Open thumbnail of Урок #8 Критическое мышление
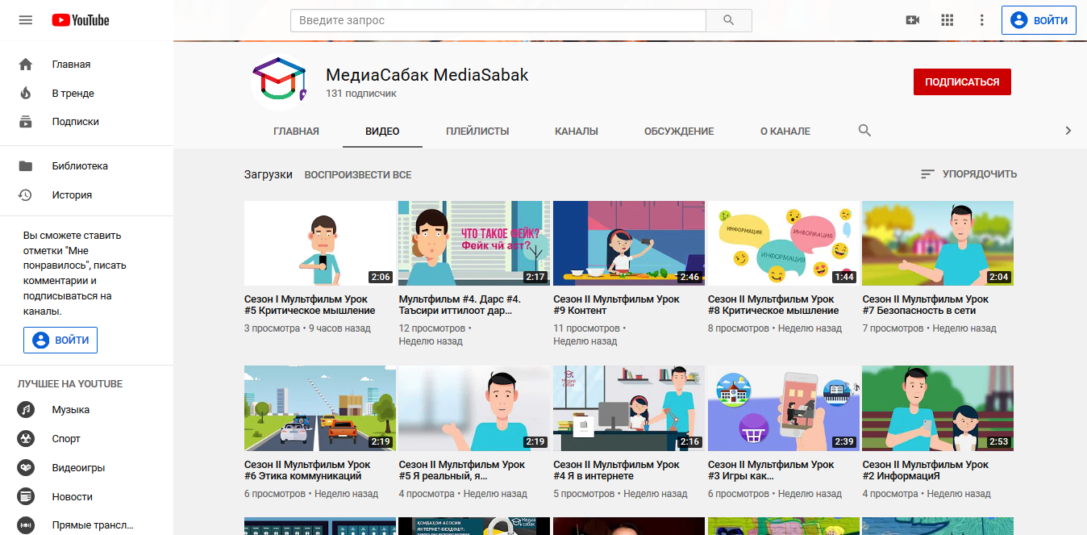The height and width of the screenshot is (535, 1087). click(784, 244)
